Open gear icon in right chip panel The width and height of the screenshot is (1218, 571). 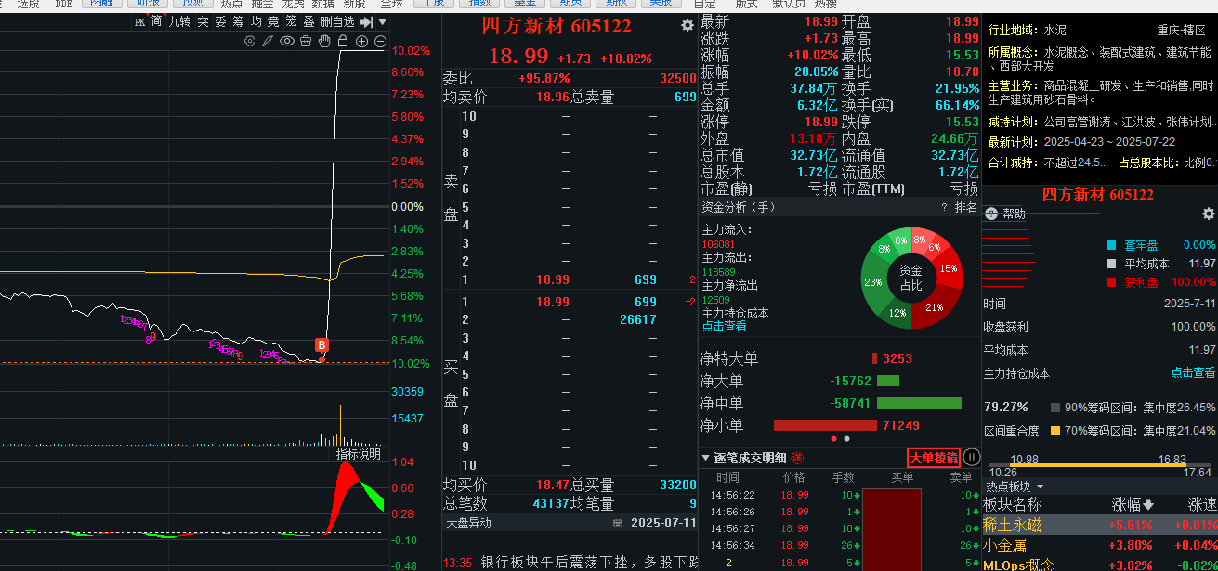click(x=1208, y=214)
